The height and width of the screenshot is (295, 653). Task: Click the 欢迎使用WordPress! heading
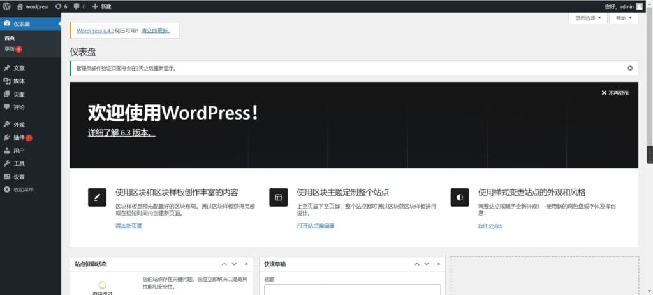pos(173,113)
